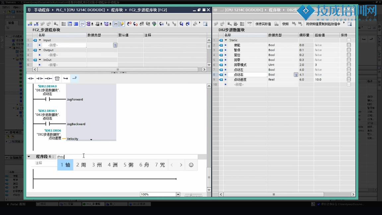This screenshot has width=382, height=215.
Task: Select emoji smiley in IME candidate bar
Action: (x=191, y=165)
